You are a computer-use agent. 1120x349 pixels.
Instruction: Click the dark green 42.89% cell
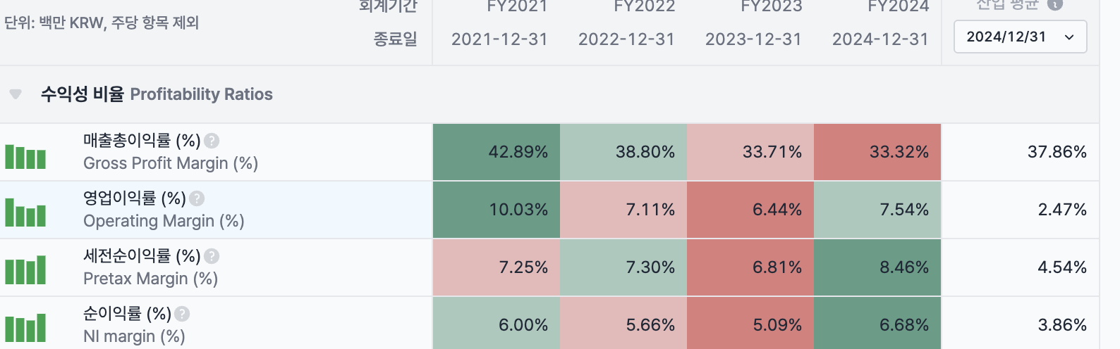497,152
